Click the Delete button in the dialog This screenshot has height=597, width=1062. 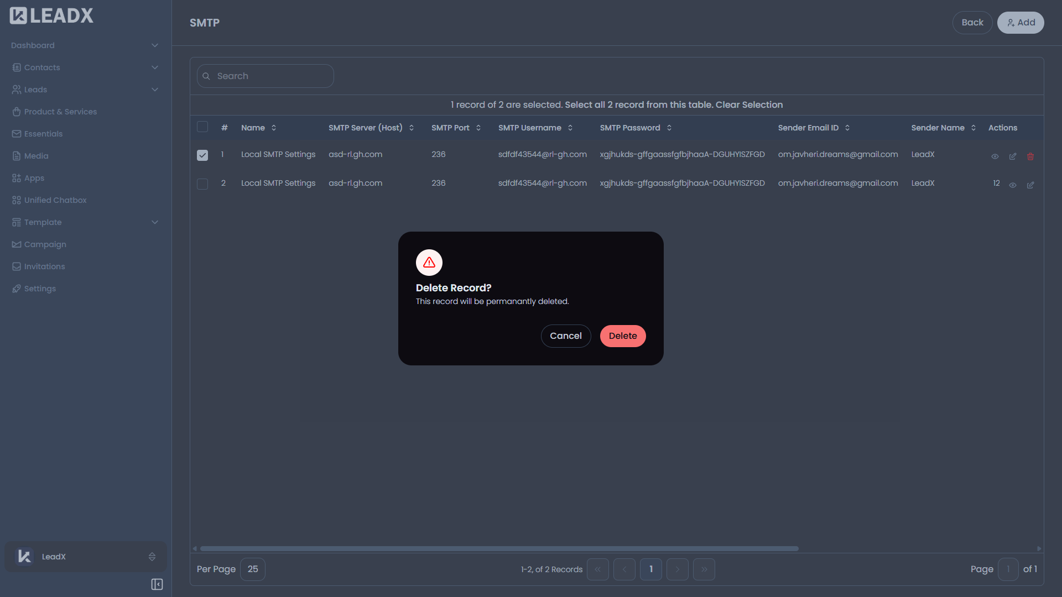click(622, 336)
